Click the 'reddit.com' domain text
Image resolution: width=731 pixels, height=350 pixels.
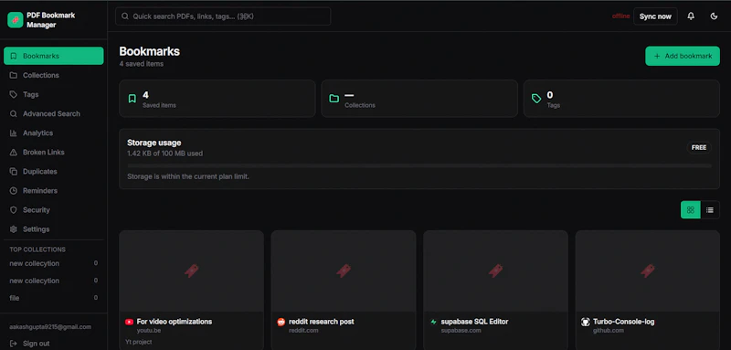[303, 331]
